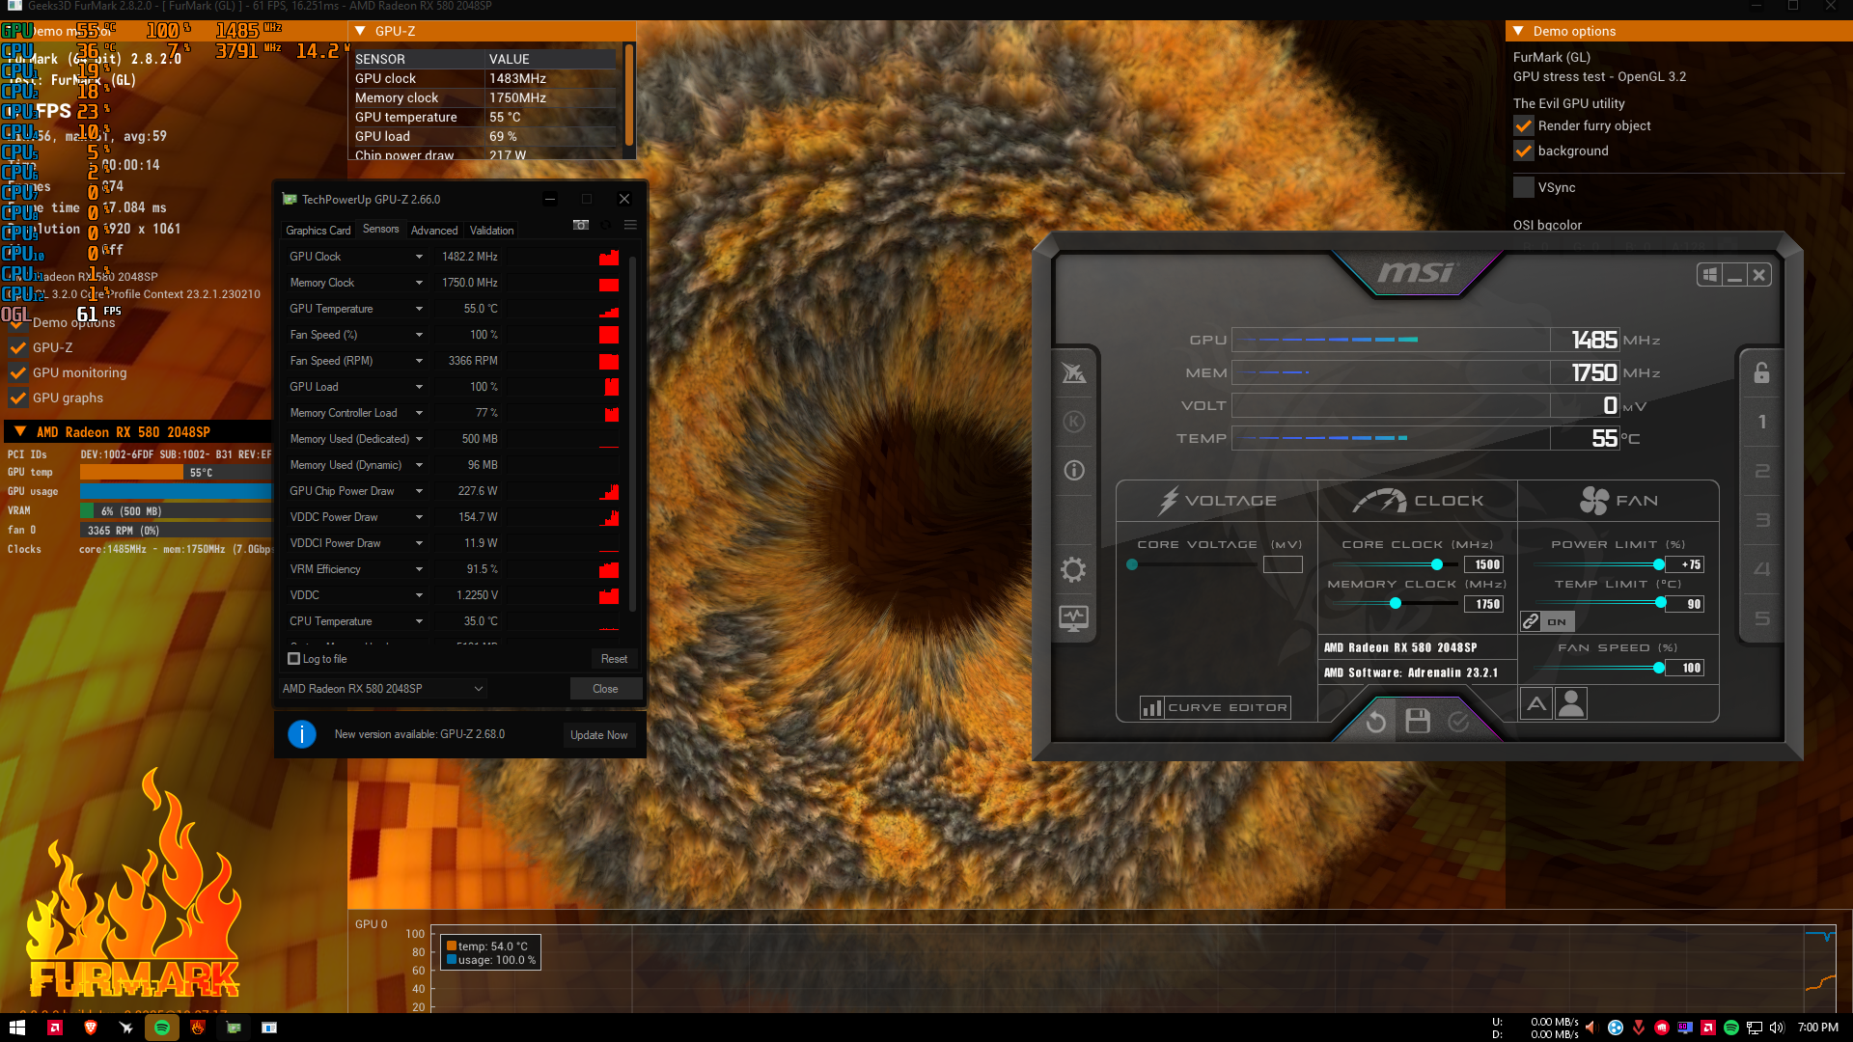Switch to the Sensors tab in GPU-Z
The image size is (1853, 1042).
point(380,230)
